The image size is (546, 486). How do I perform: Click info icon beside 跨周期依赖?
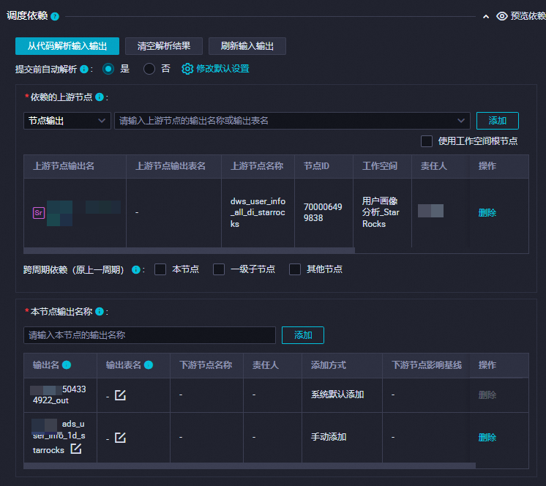136,269
